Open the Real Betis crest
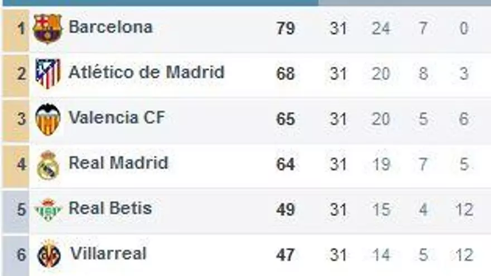Viewport: 491px width, 276px height. (x=47, y=210)
